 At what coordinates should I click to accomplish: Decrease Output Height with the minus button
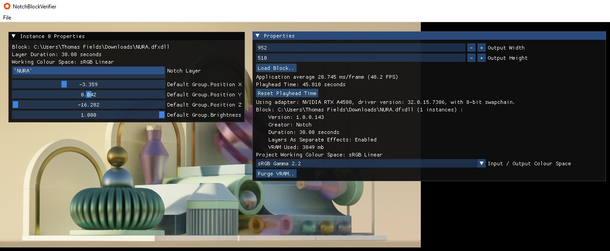coord(471,58)
